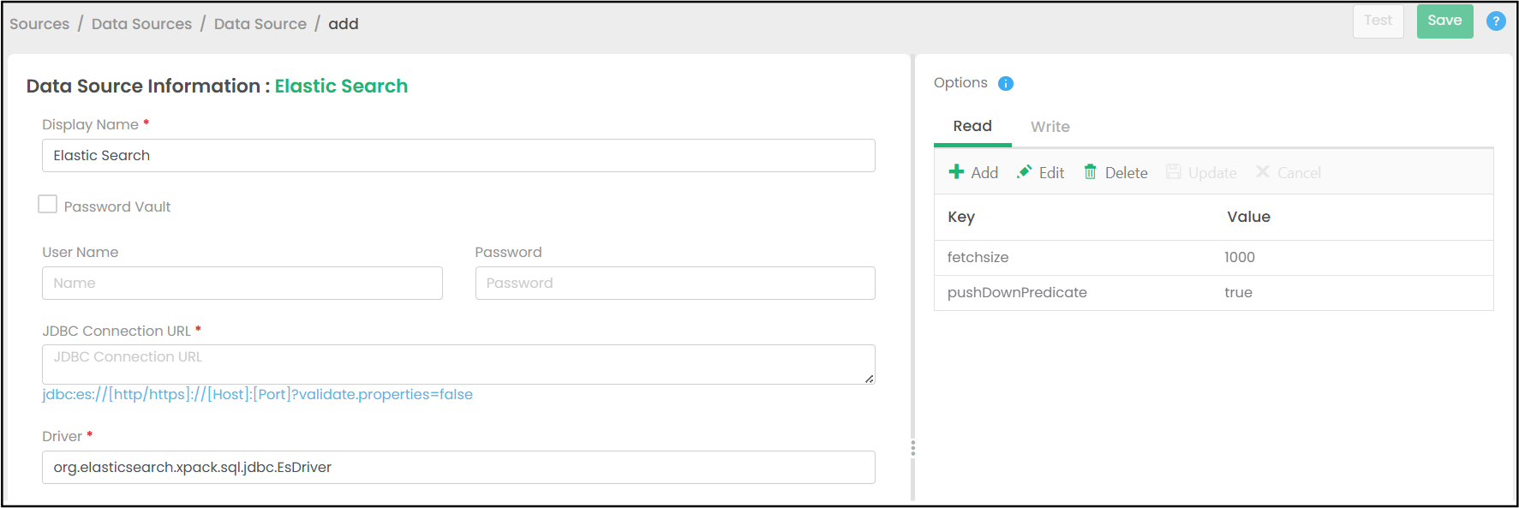Go to Sources breadcrumb
The image size is (1519, 508).
click(39, 24)
